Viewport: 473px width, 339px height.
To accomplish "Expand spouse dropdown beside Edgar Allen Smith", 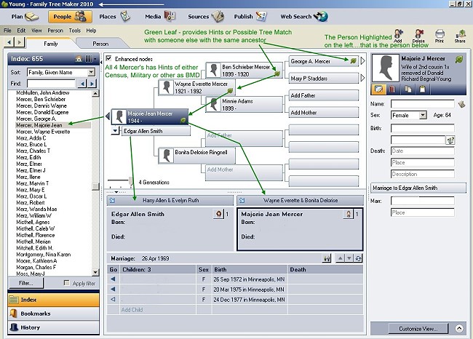I will click(x=115, y=131).
